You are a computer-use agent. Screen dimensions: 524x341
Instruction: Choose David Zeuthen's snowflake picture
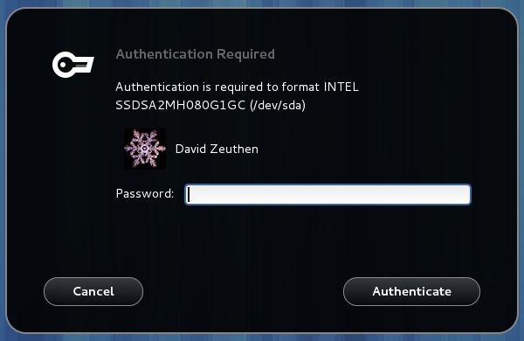pos(145,149)
